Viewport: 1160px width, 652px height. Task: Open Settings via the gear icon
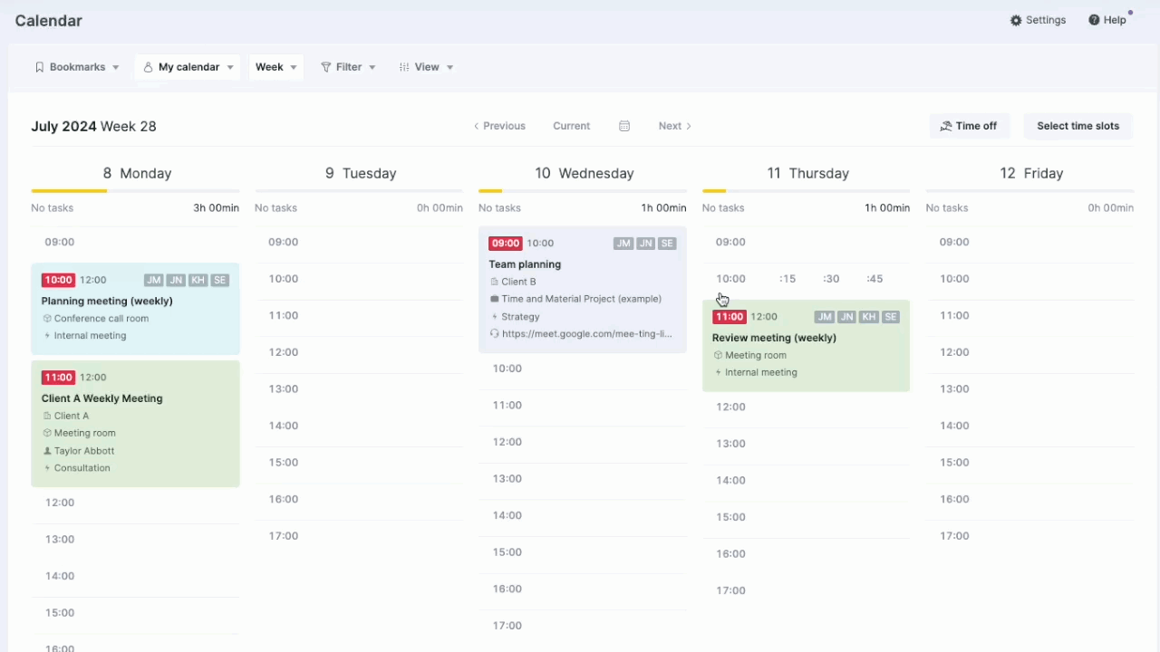point(1016,20)
